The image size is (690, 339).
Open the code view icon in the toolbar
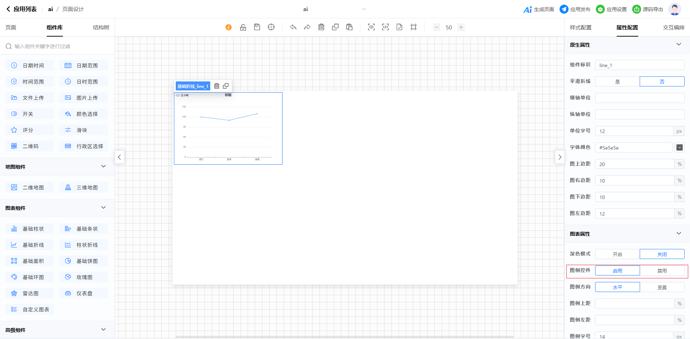tap(385, 27)
